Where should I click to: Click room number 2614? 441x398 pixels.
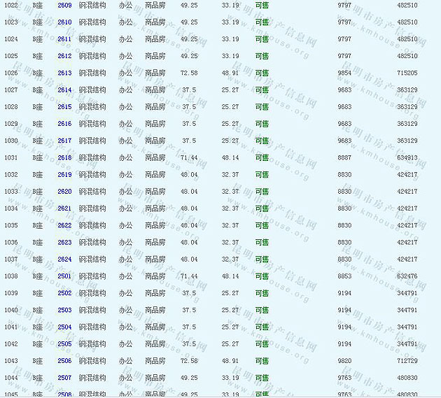click(64, 90)
